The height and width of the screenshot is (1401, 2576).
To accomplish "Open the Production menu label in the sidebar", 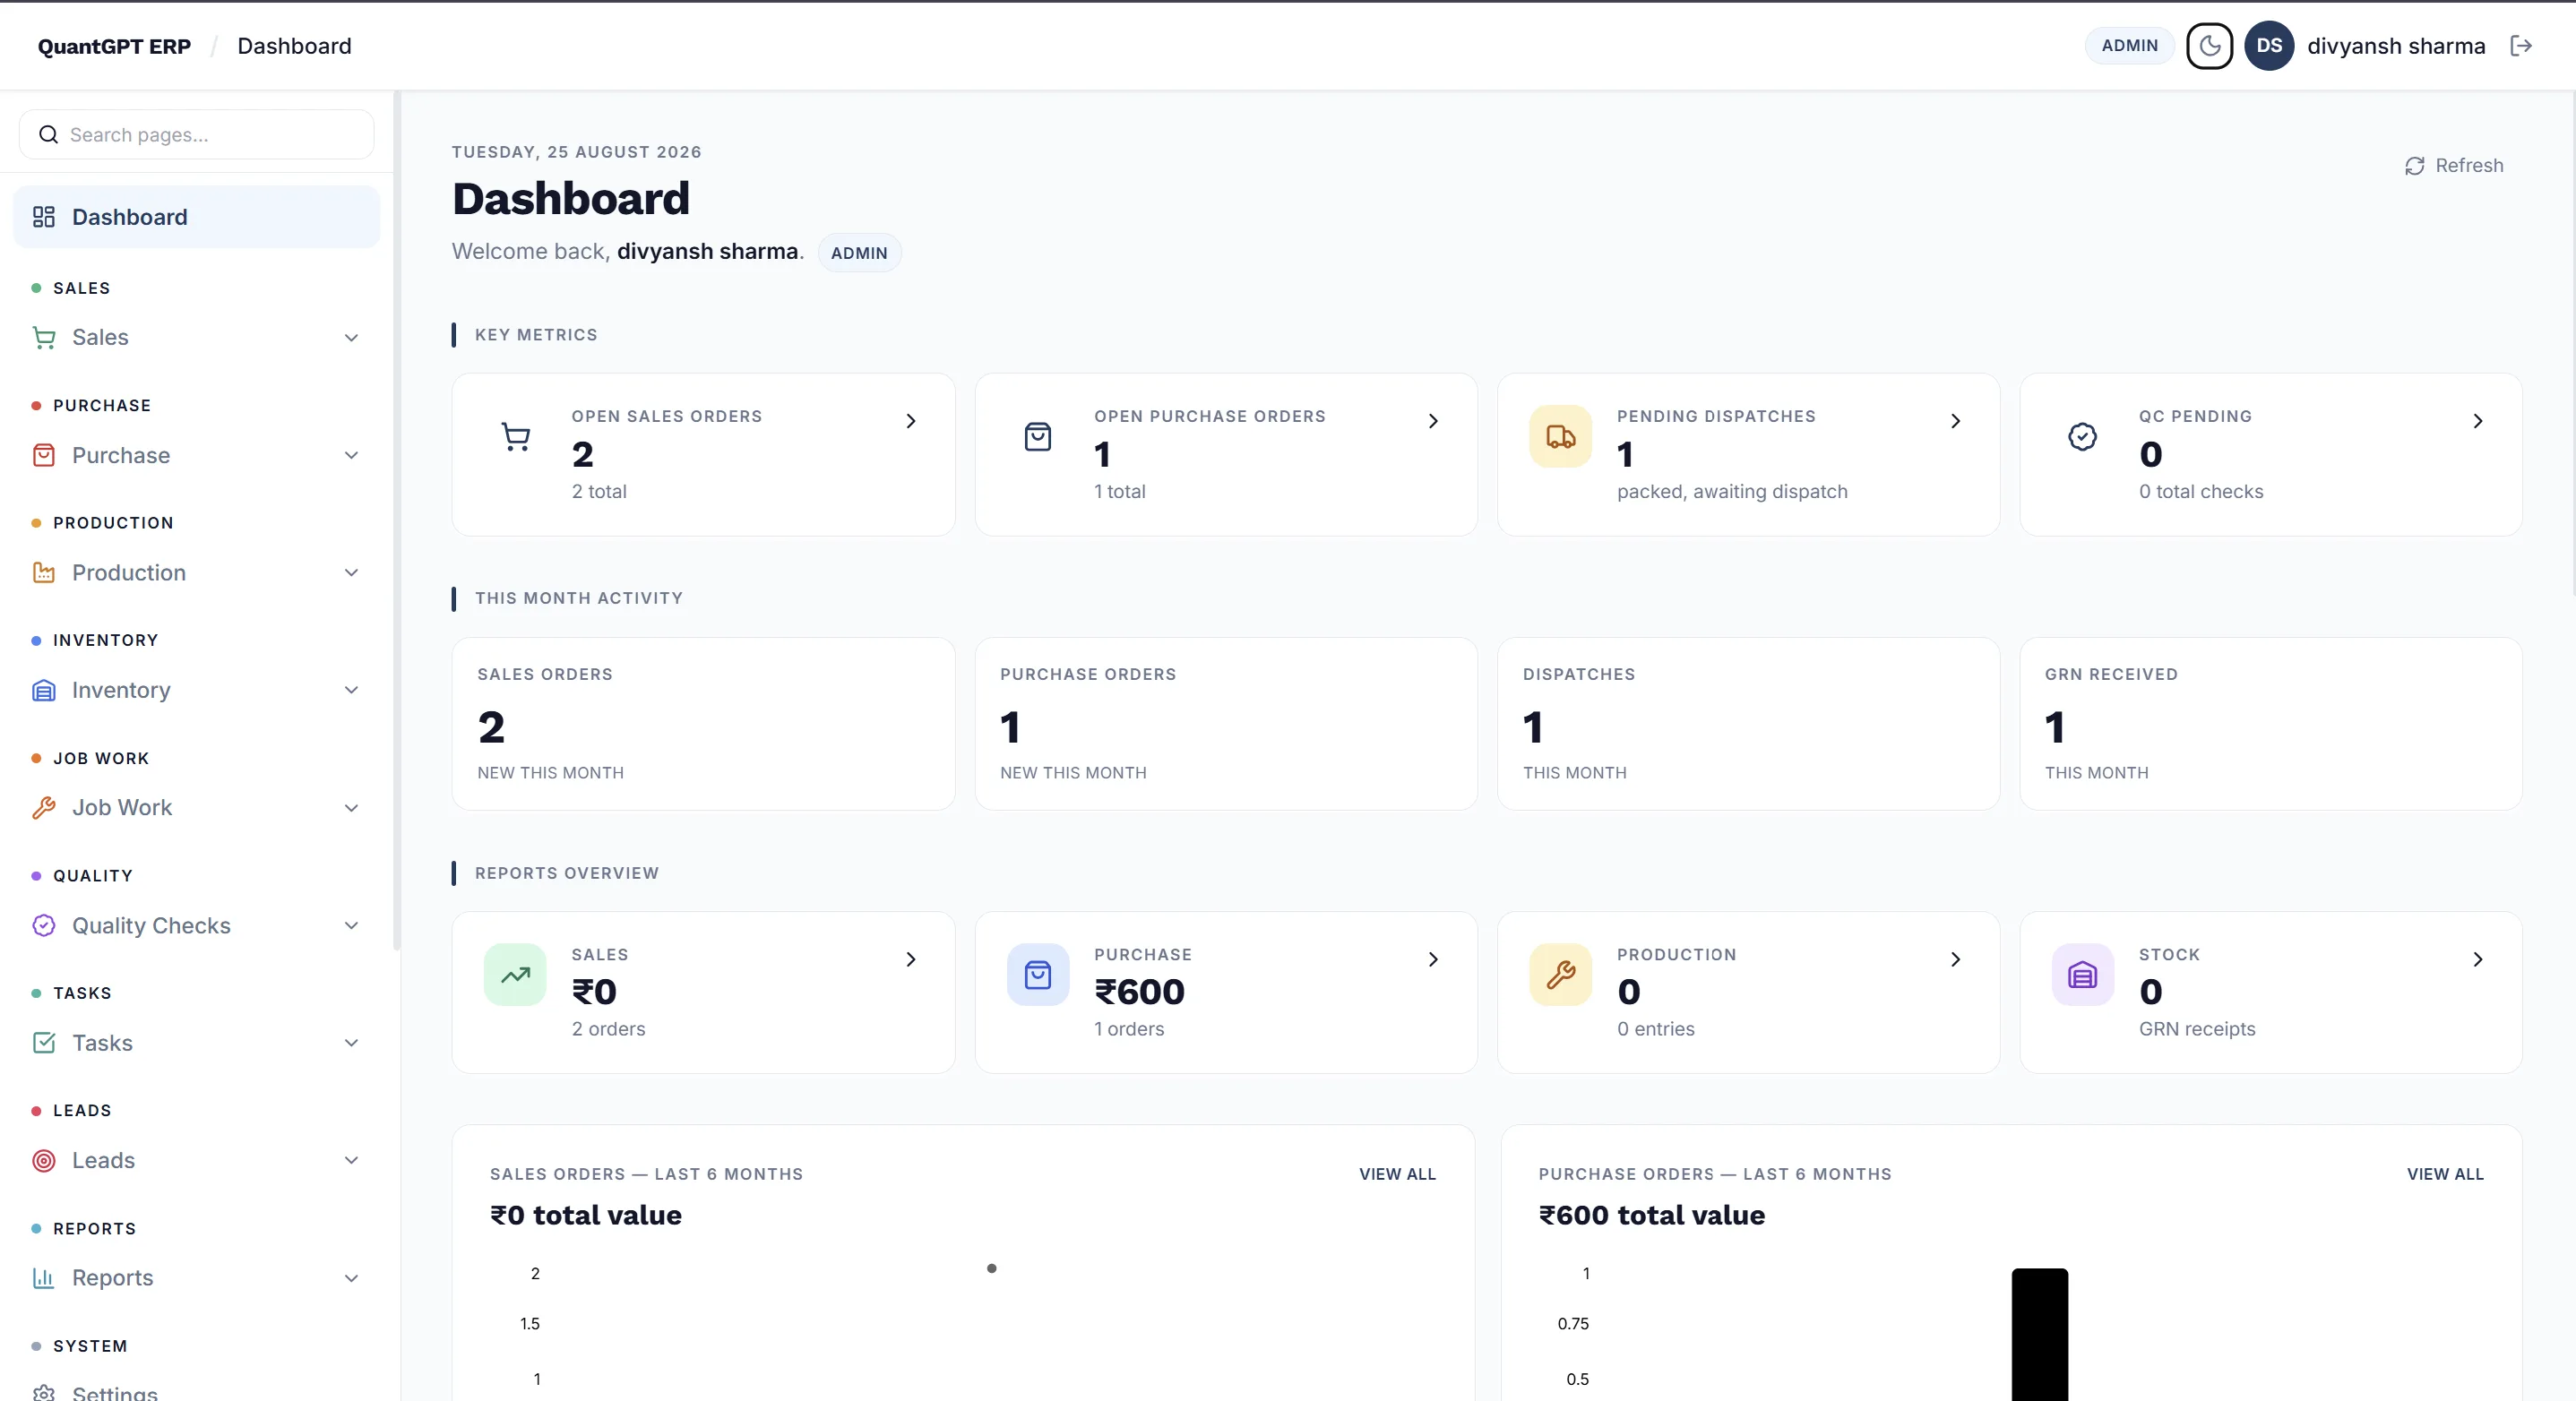I will (x=129, y=573).
